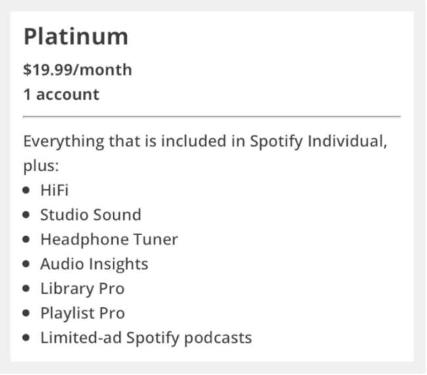Click the Library Pro feature

pyautogui.click(x=82, y=288)
